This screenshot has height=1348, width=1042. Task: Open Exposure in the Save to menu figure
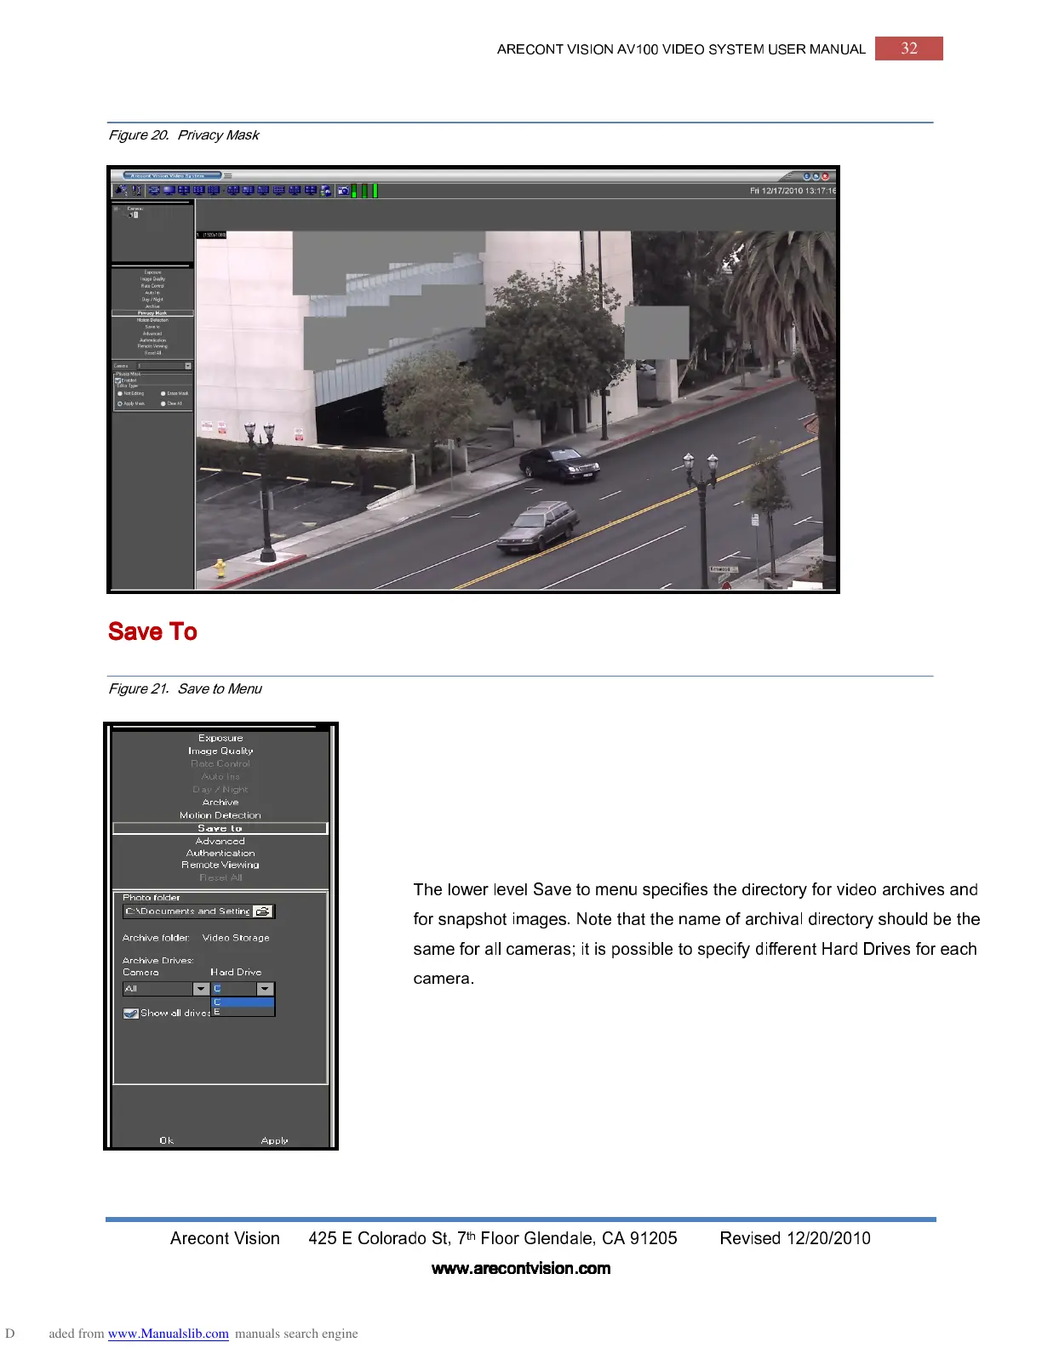220,738
